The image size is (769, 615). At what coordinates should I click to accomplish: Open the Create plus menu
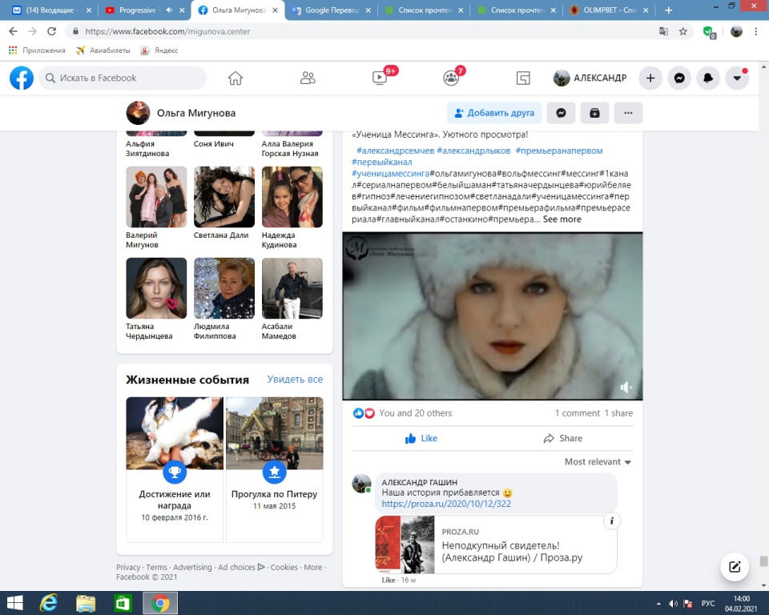650,78
